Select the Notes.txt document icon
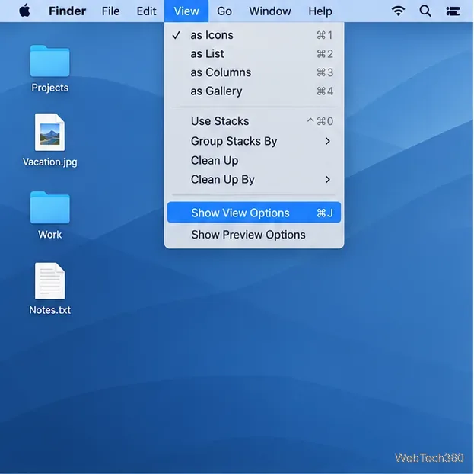This screenshot has height=474, width=474. click(50, 280)
